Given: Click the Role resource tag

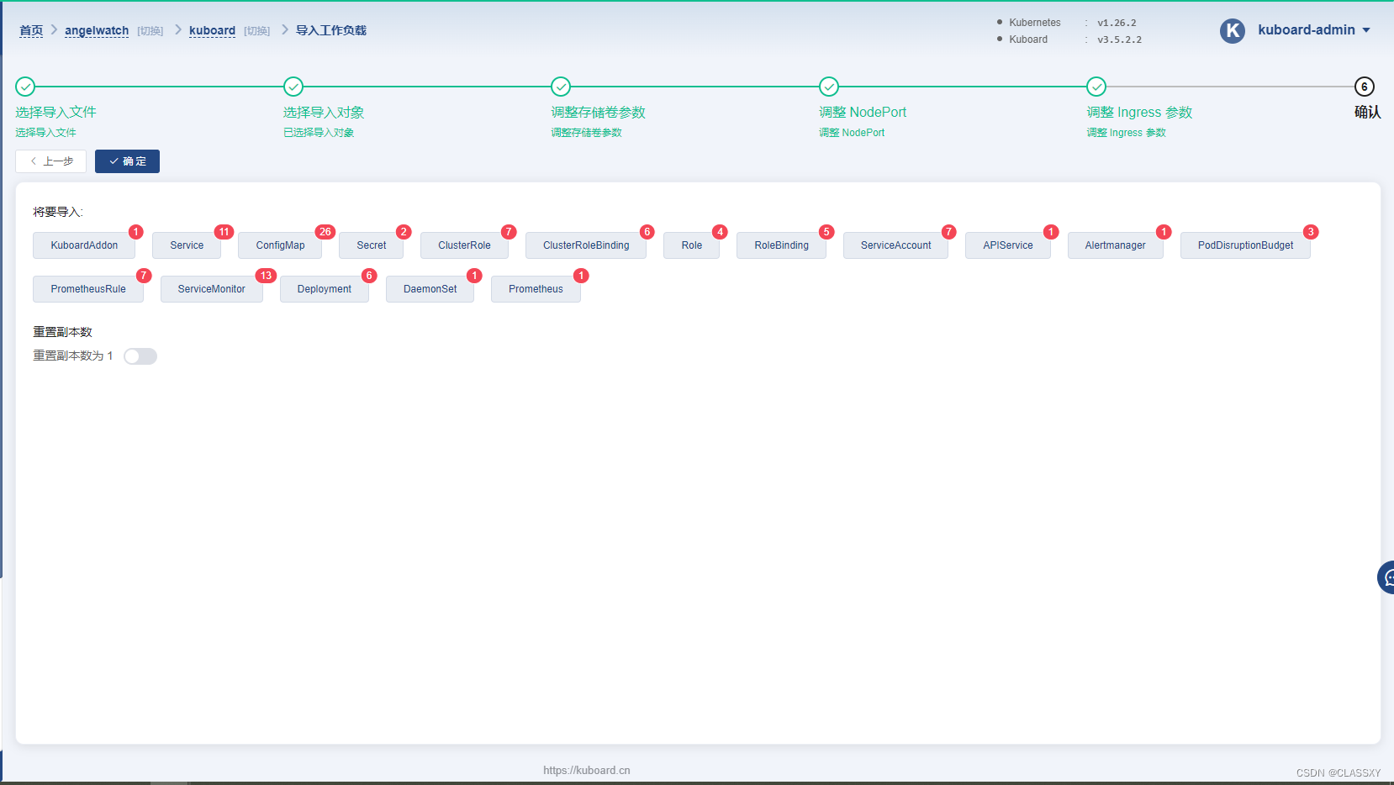Looking at the screenshot, I should point(691,245).
